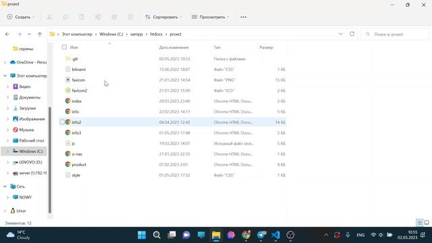Screen dimensions: 432x243
Task: Click the .git folder icon
Action: [67, 59]
